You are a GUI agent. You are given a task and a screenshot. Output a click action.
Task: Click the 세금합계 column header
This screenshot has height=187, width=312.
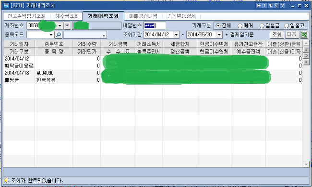[x=180, y=44]
